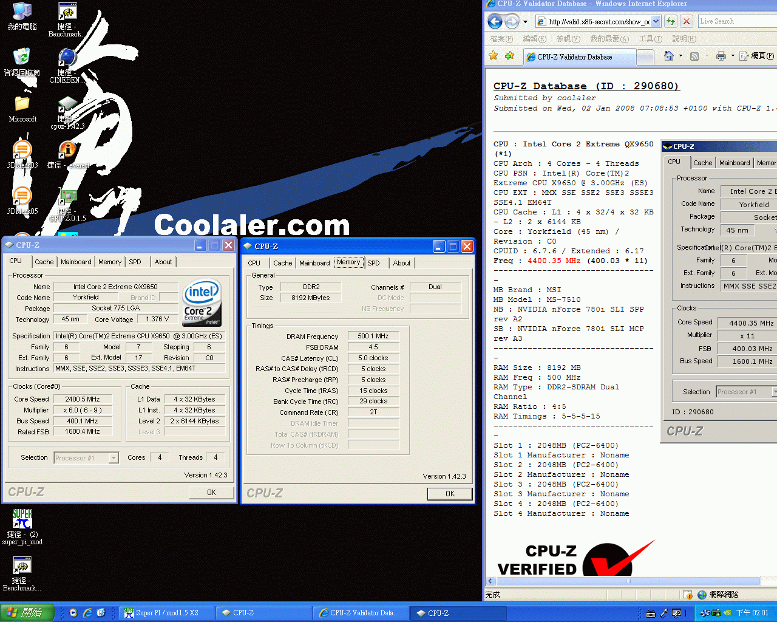Click the keyboard language bar icon in taskbar
The width and height of the screenshot is (777, 622).
click(x=651, y=613)
